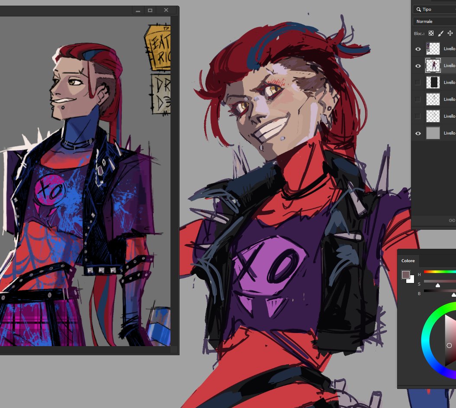Lock image pixels with the brush icon

pos(440,33)
